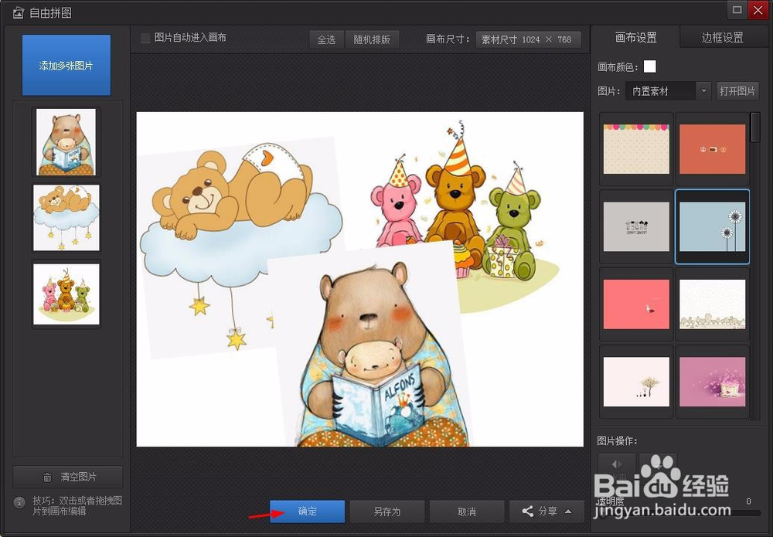Viewport: 773px width, 537px height.
Task: Click the material list scrollbar
Action: 755,127
